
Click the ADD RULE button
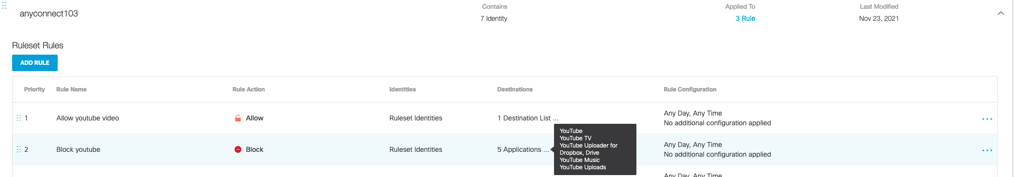point(35,63)
